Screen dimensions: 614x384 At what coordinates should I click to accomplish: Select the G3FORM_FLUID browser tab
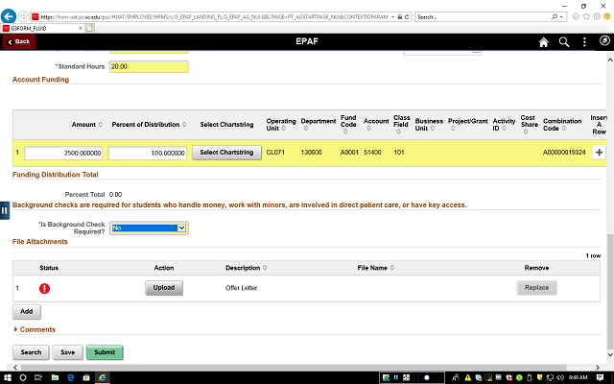coord(41,28)
